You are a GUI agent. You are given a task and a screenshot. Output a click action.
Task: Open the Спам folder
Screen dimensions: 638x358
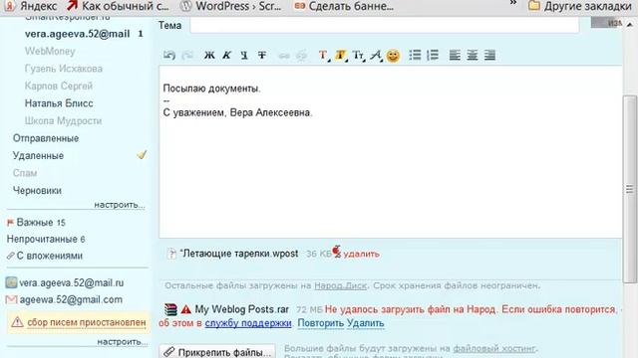(25, 173)
